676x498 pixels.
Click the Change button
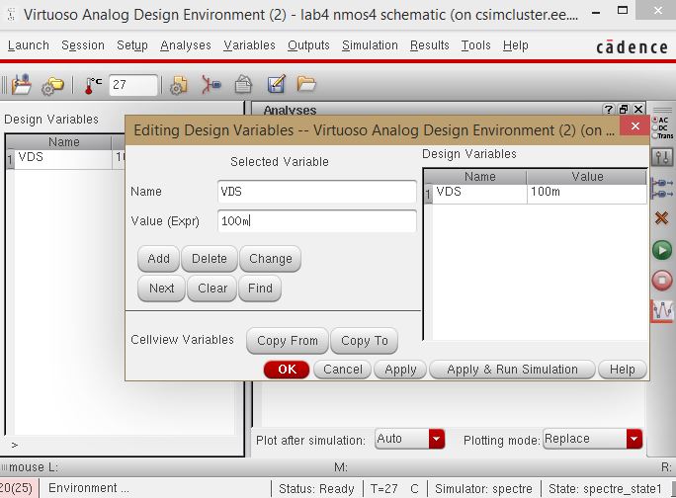click(x=271, y=259)
